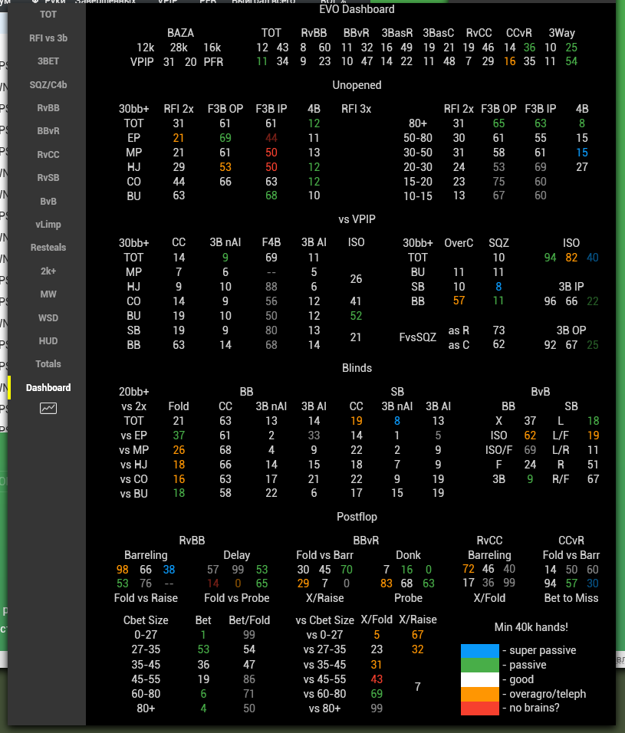Screen dimensions: 625x733
Task: Switch to the MW sidebar tab
Action: 48,294
